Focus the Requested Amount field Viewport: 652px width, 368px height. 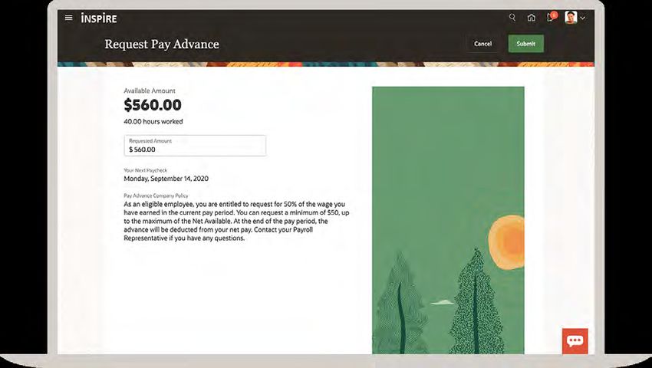tap(195, 146)
